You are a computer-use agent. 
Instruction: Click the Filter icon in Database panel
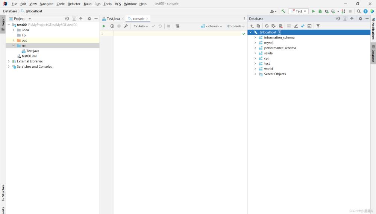[x=318, y=26]
